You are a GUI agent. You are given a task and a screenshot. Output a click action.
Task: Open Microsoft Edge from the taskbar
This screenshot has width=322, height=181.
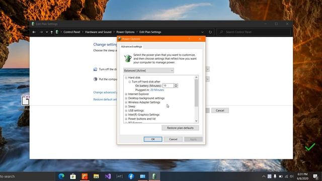(x=61, y=176)
